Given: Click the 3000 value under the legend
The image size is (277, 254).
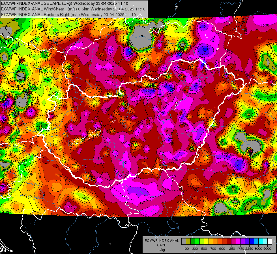Looking at the screenshot, I should point(258,249).
